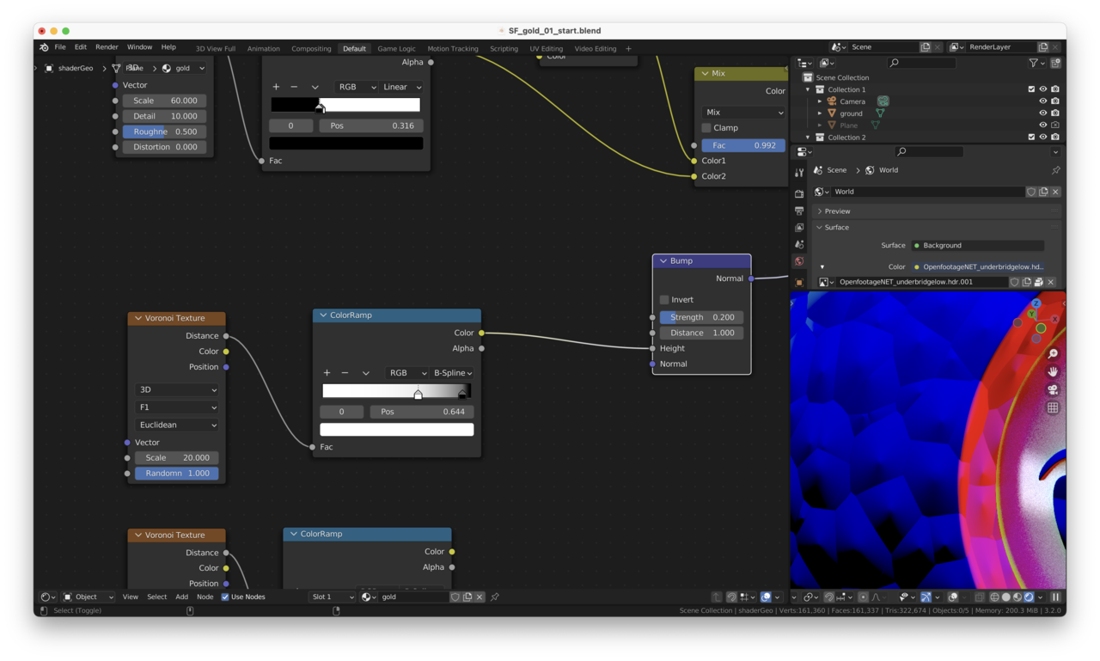Select rendered viewport shading mode
The image size is (1100, 661).
tap(1029, 597)
